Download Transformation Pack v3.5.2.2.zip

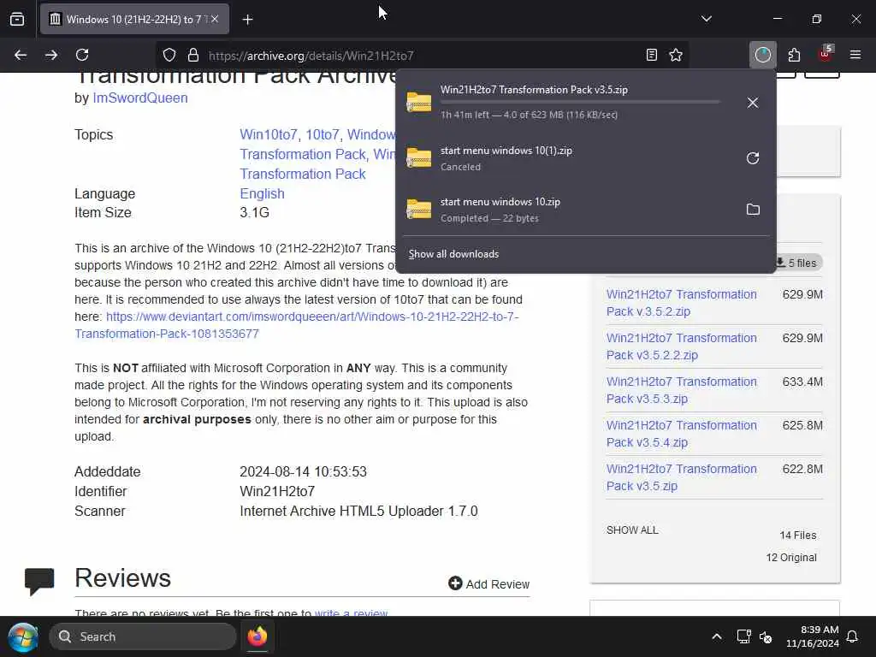click(682, 346)
